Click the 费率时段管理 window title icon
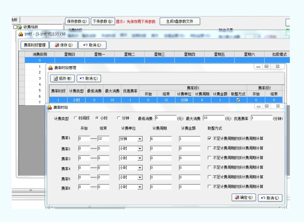This screenshot has width=304, height=222. pos(50,68)
